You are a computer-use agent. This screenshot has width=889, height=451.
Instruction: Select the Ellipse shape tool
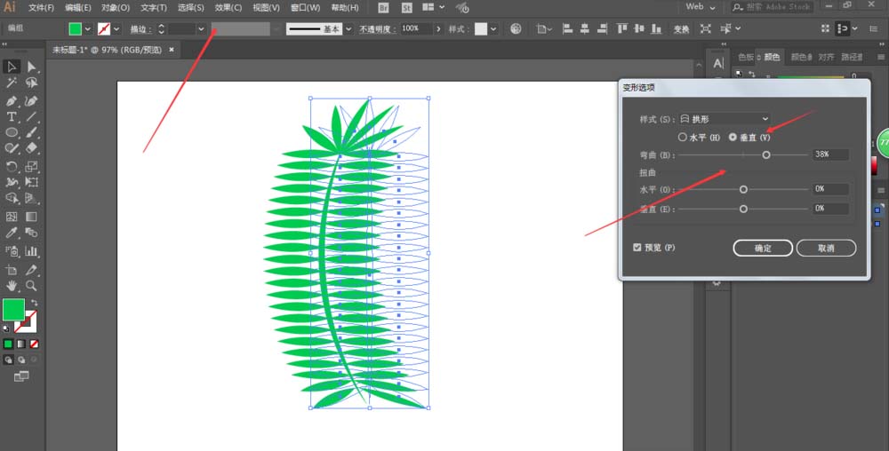click(x=12, y=133)
